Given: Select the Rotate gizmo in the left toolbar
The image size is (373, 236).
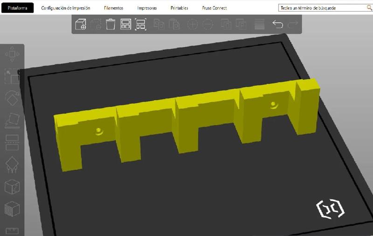Looking at the screenshot, I should pos(12,98).
